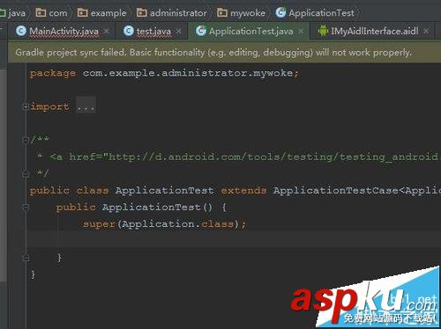Screen dimensions: 441x329
Task: Select the ApplicationTest breadcrumb class
Action: click(x=315, y=13)
